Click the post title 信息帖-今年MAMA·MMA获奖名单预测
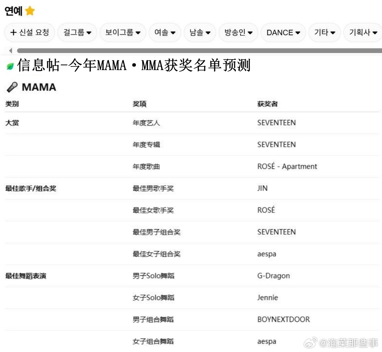Image resolution: width=382 pixels, height=352 pixels. point(134,66)
